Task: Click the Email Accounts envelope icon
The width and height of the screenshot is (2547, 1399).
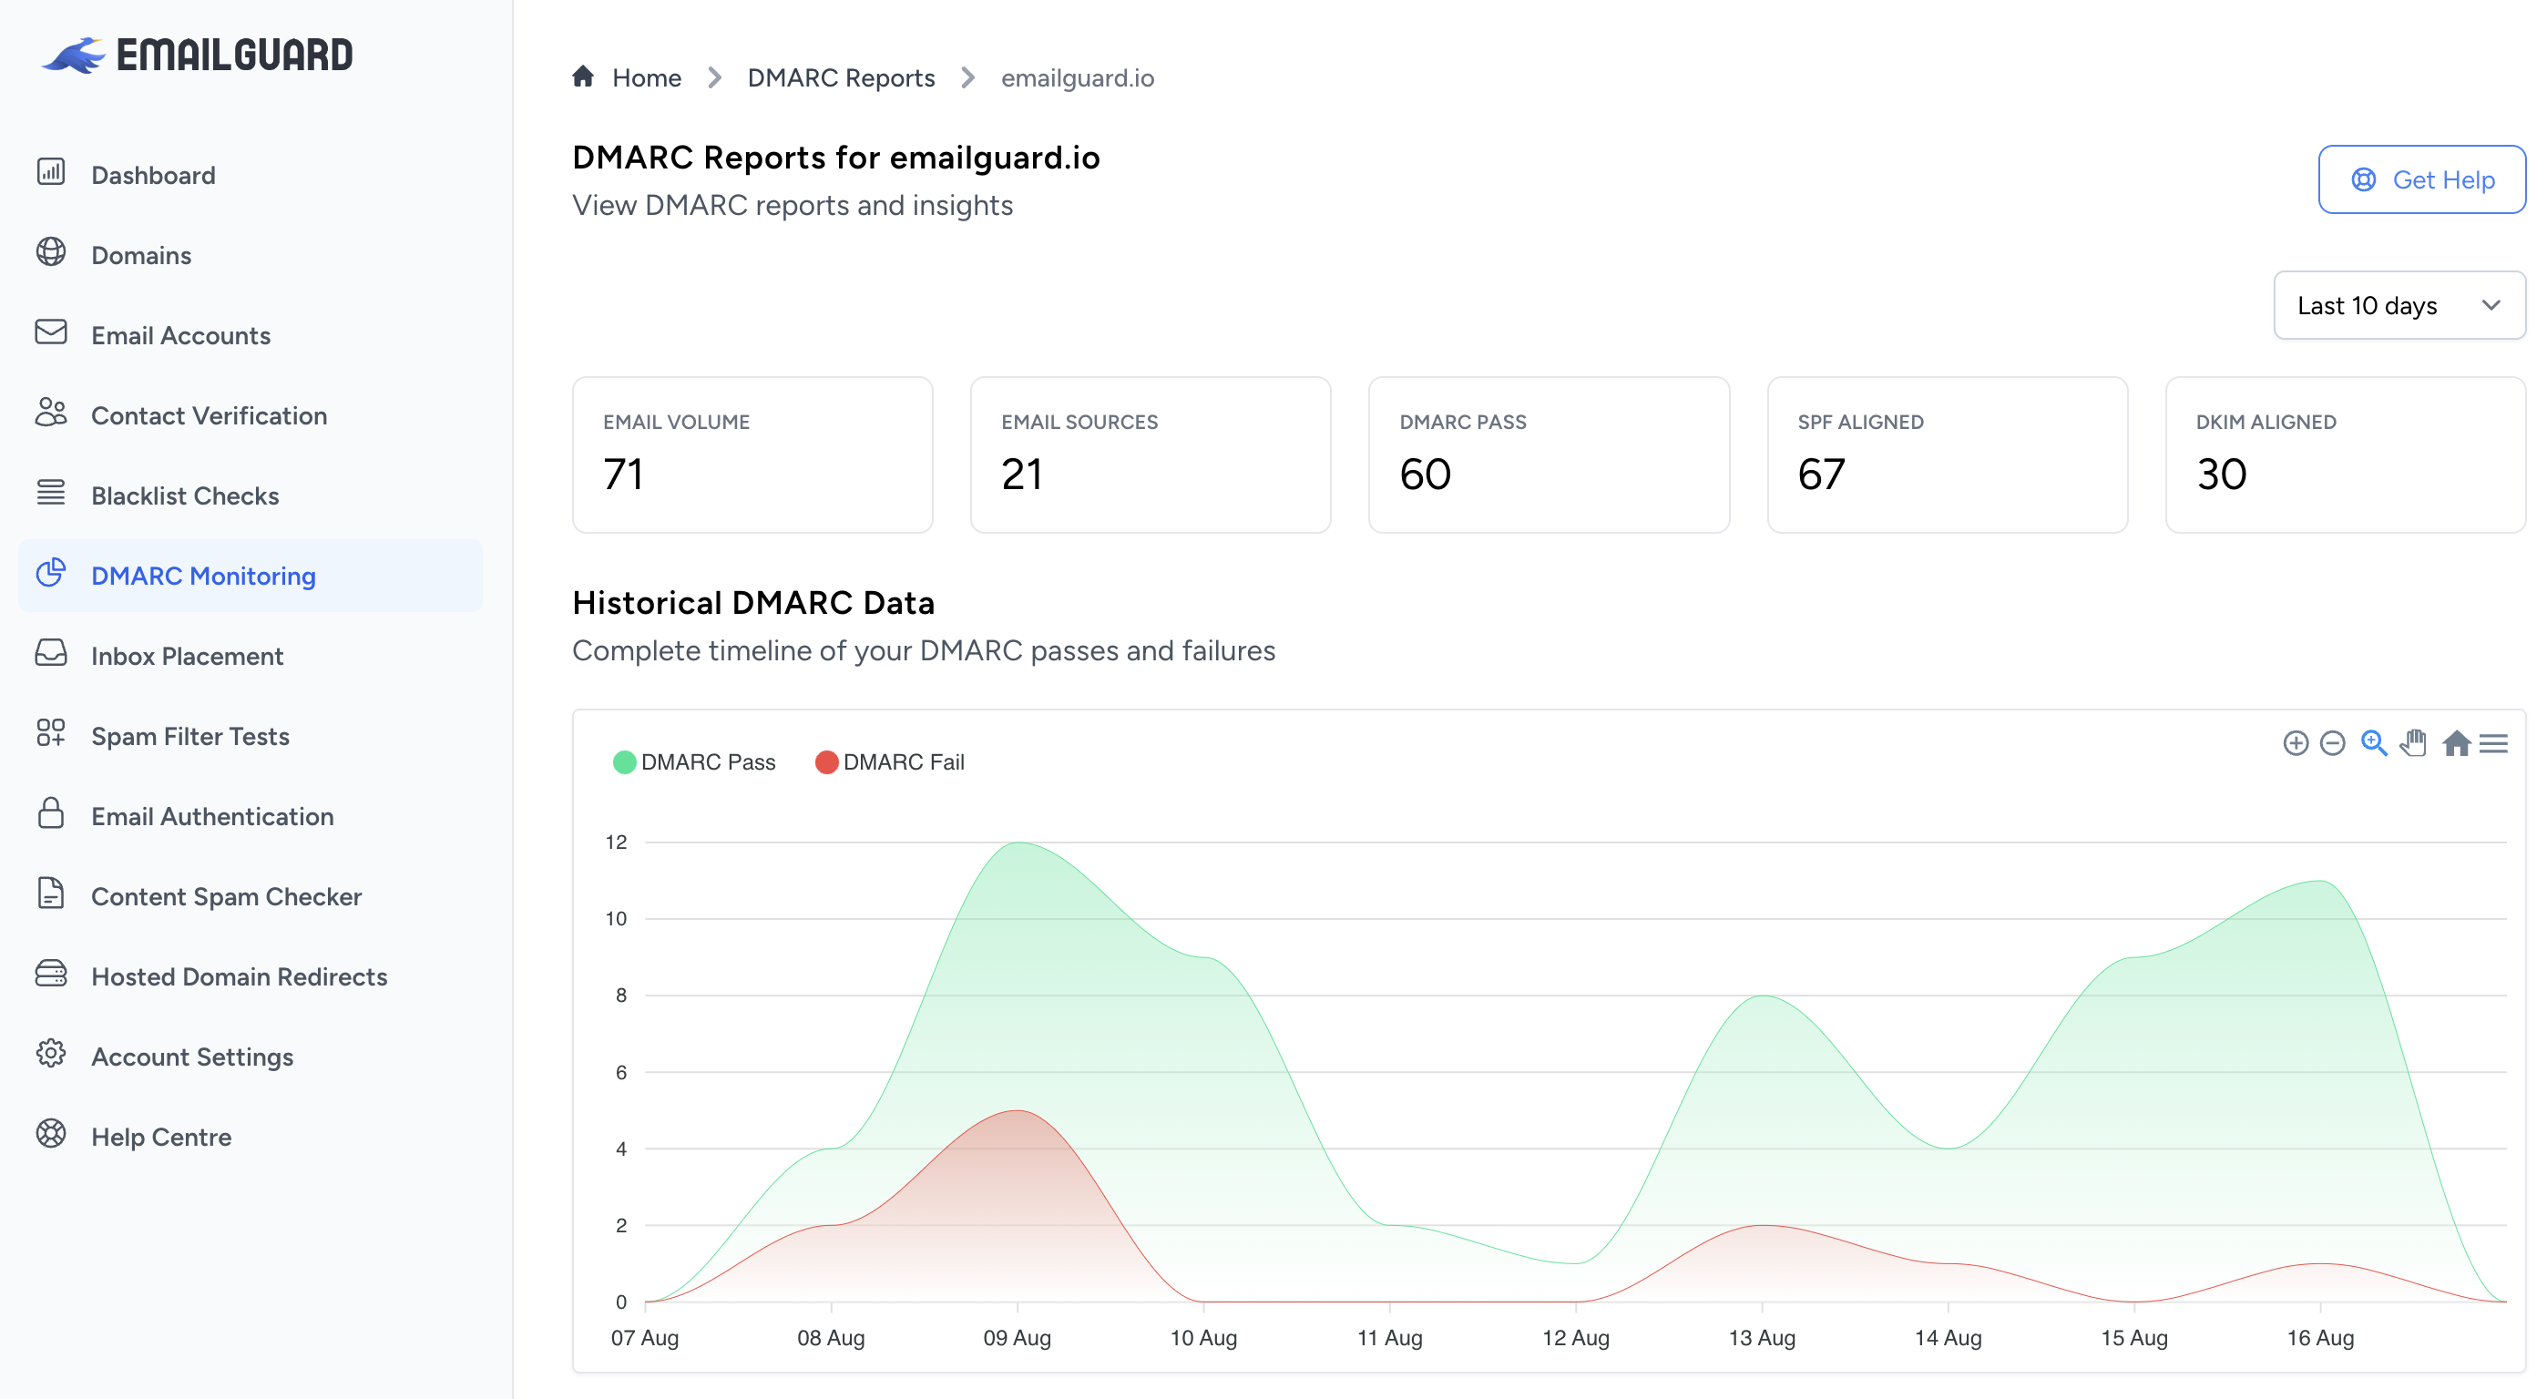Action: [51, 332]
